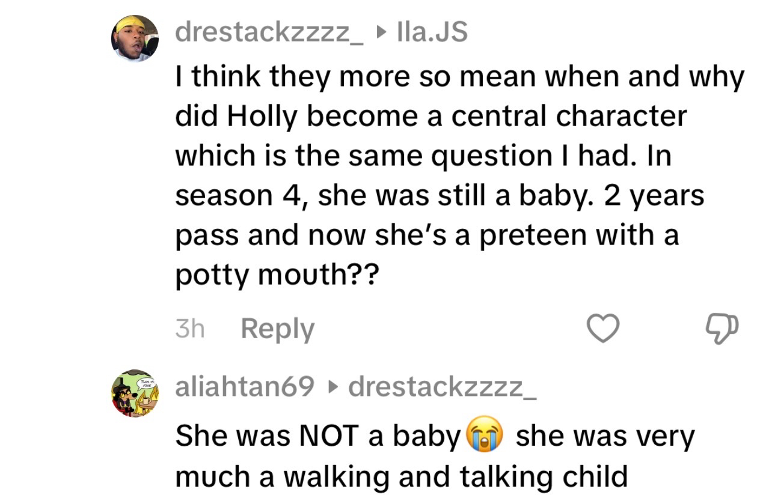Reply to drestackzzzz_'s comment
The width and height of the screenshot is (772, 504).
277,329
